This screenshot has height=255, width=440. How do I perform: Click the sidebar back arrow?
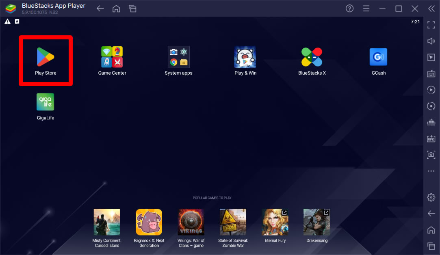(x=431, y=214)
